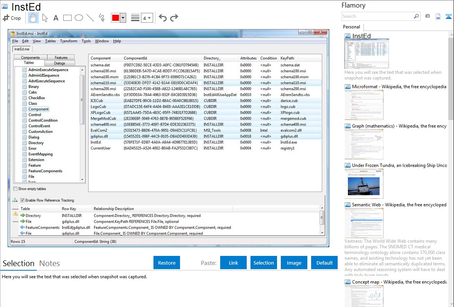Viewport: 454px width, 307px height.
Task: Click the Selection paste button
Action: (x=263, y=263)
